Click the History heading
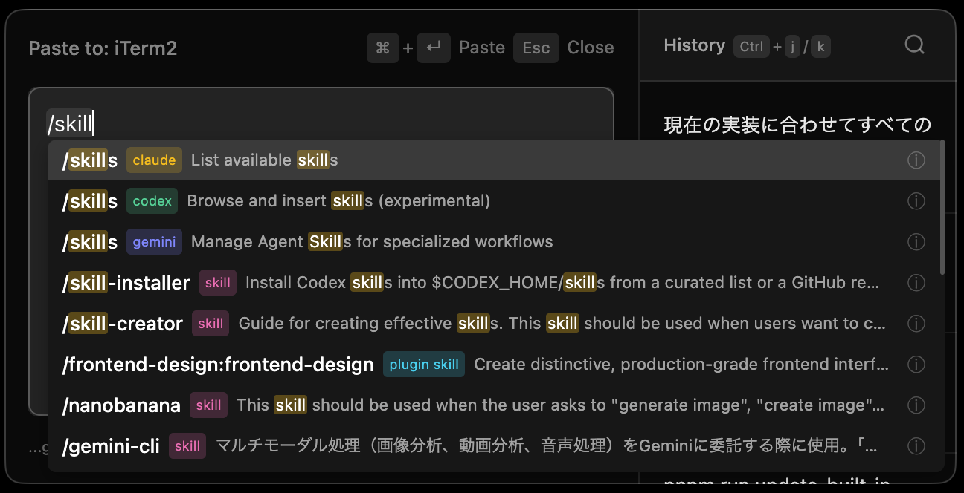This screenshot has height=493, width=964. pos(694,45)
